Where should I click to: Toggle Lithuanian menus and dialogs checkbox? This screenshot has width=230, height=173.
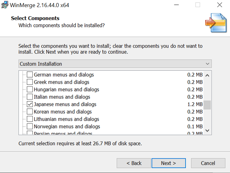point(30,119)
